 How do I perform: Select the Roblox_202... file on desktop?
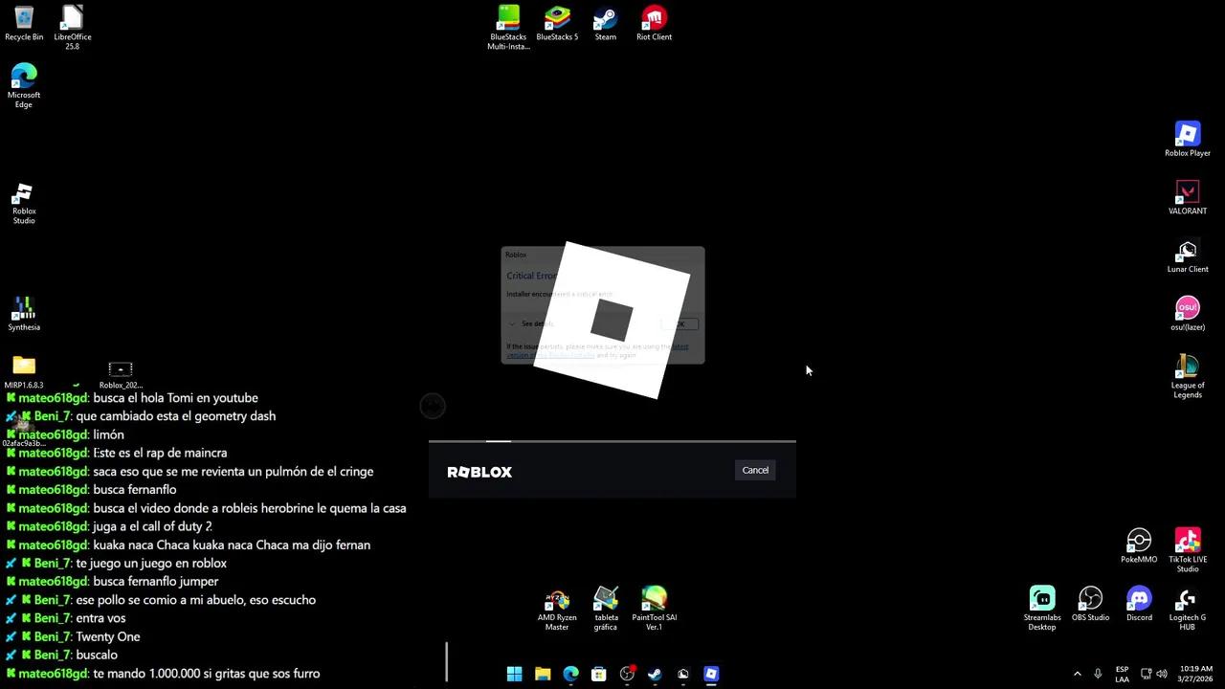[x=121, y=374]
